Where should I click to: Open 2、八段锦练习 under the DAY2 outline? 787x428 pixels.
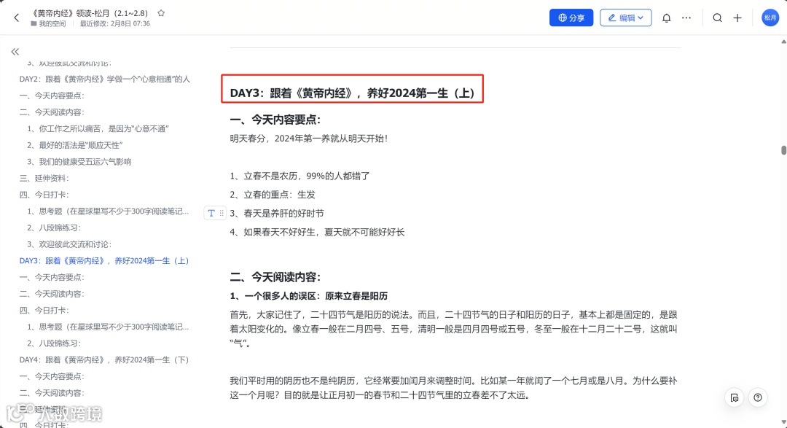(54, 227)
